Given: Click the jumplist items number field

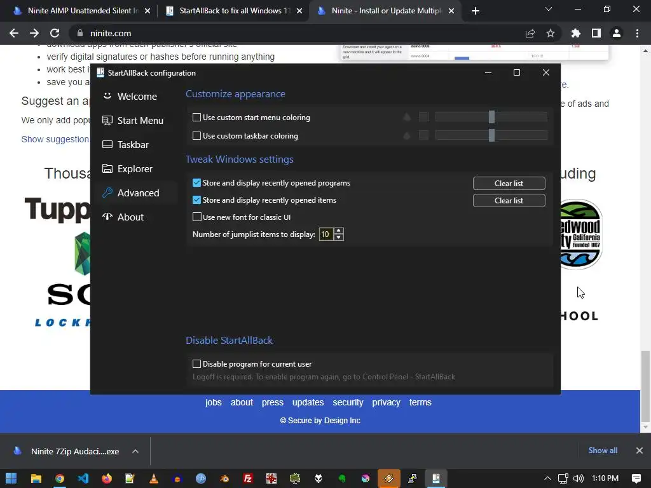Looking at the screenshot, I should [326, 234].
